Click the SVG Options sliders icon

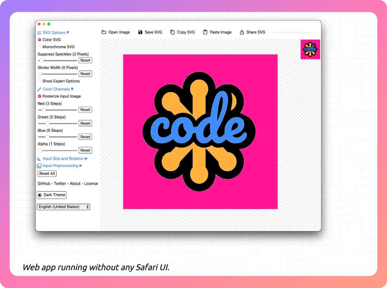coord(39,33)
